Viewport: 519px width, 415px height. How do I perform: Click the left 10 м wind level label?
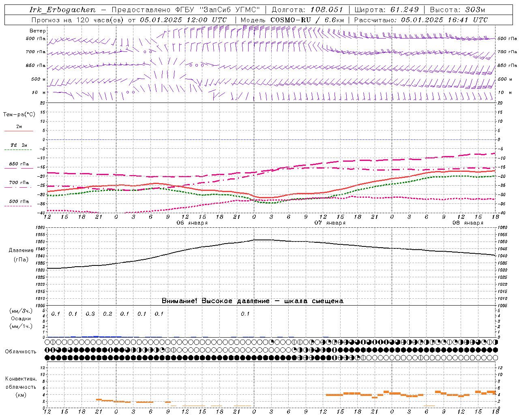pos(39,92)
